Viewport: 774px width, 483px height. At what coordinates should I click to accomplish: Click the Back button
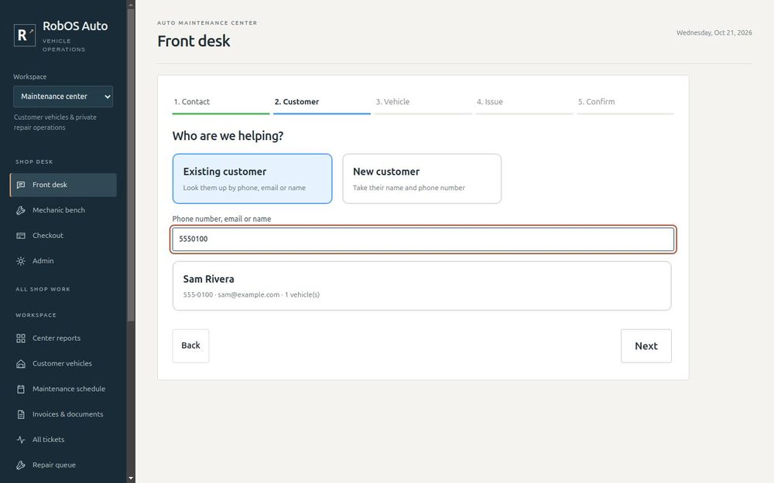(x=190, y=346)
